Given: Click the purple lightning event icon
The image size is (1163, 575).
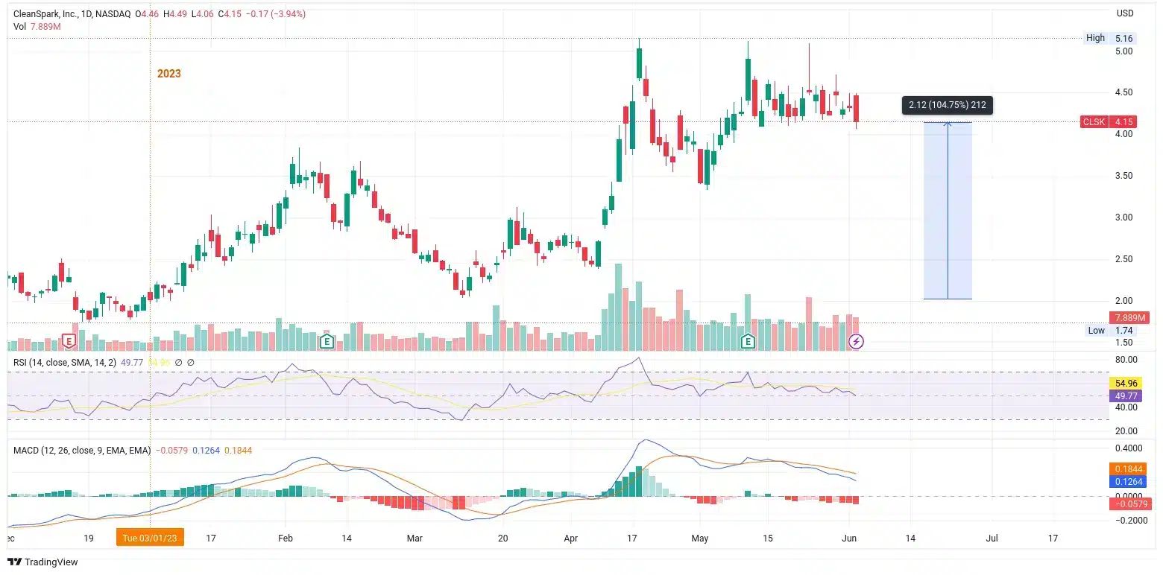Looking at the screenshot, I should click(x=857, y=341).
